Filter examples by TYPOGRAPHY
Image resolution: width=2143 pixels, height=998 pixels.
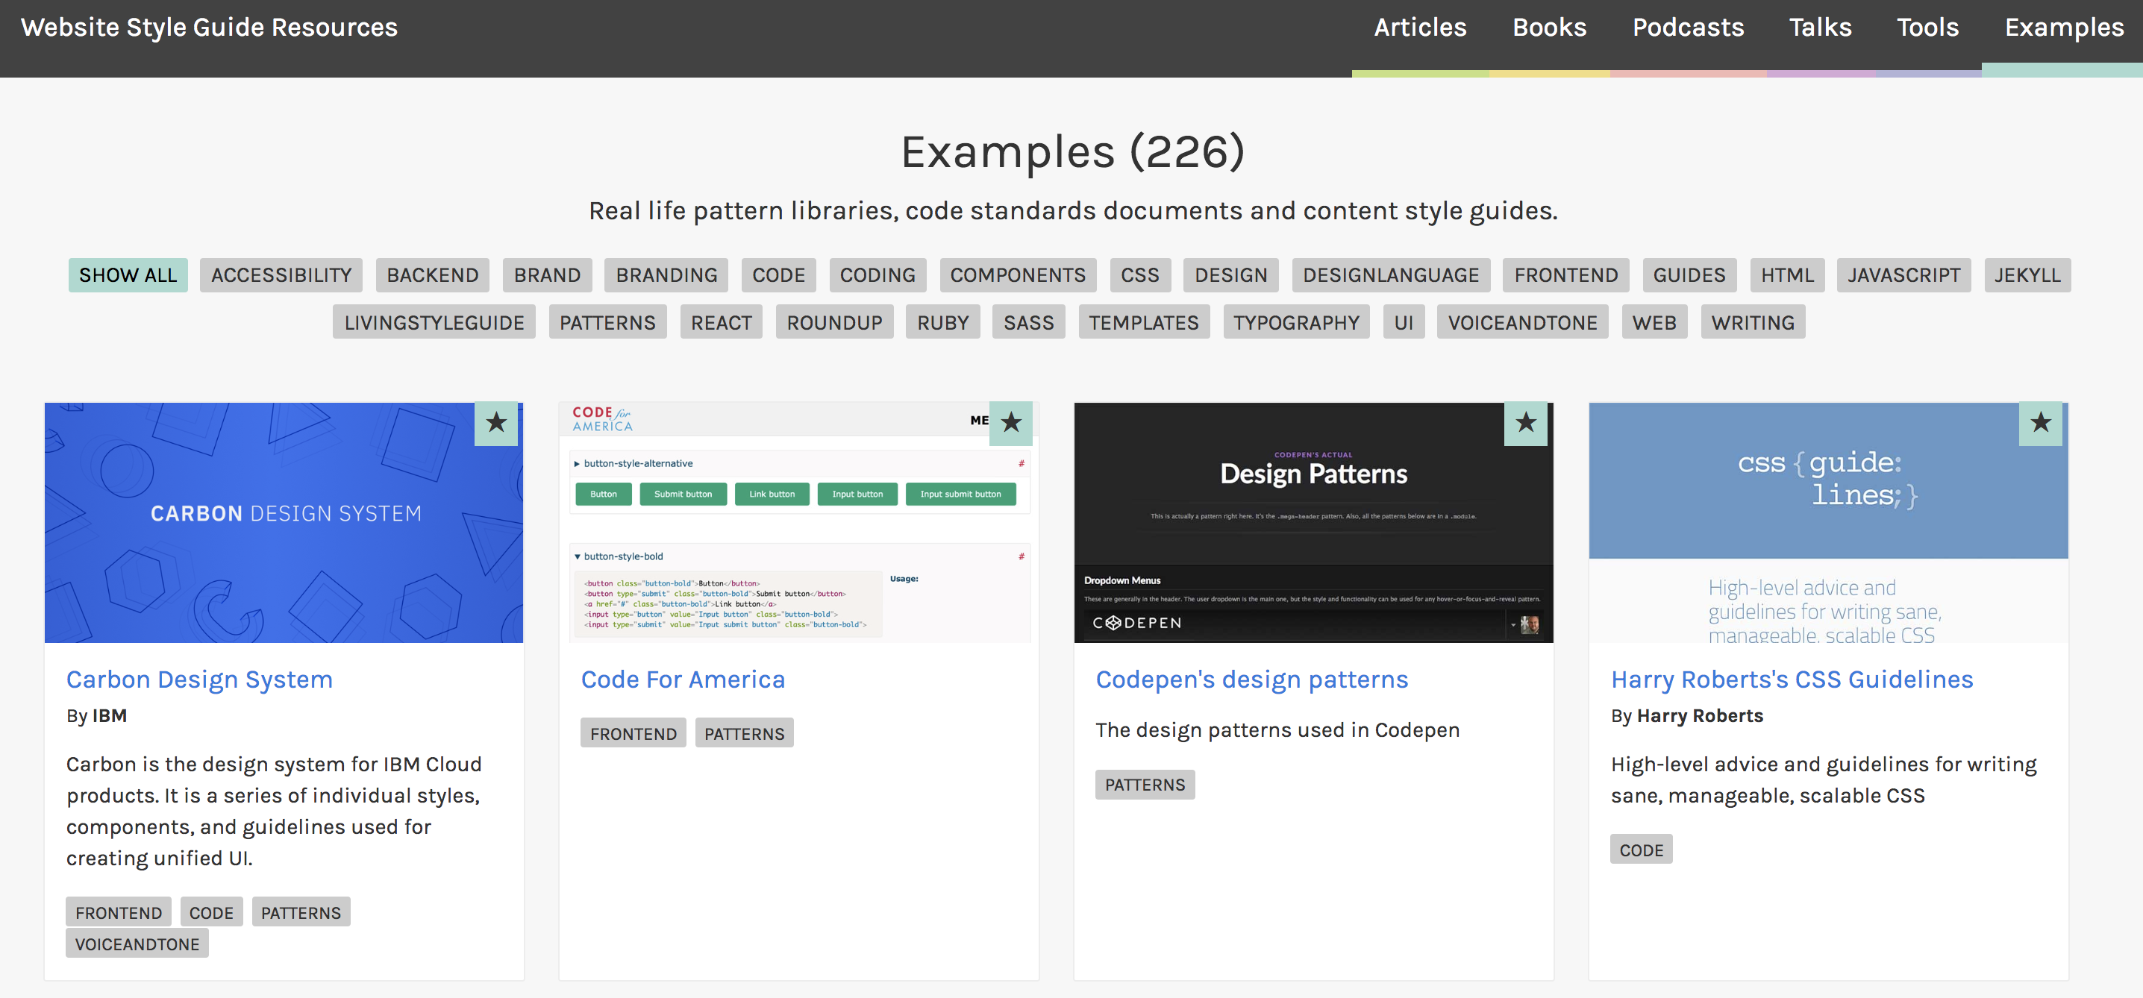tap(1296, 323)
